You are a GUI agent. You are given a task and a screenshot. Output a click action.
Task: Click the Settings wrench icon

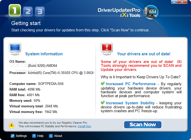[x=12, y=136]
